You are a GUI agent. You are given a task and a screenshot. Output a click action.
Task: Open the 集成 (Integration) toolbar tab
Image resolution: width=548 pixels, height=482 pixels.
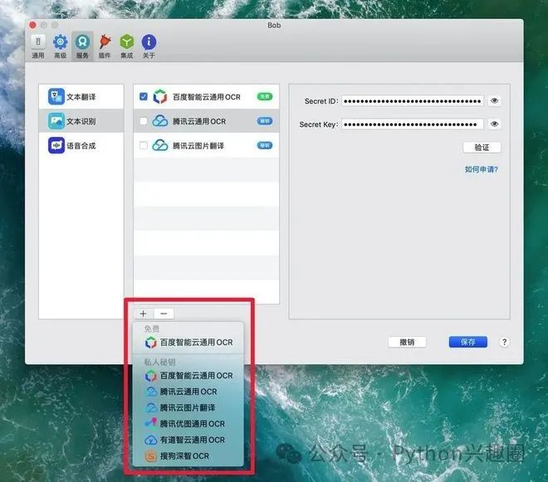126,46
